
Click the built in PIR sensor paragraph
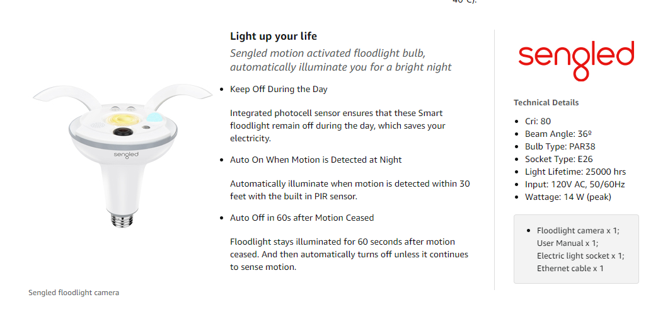349,190
